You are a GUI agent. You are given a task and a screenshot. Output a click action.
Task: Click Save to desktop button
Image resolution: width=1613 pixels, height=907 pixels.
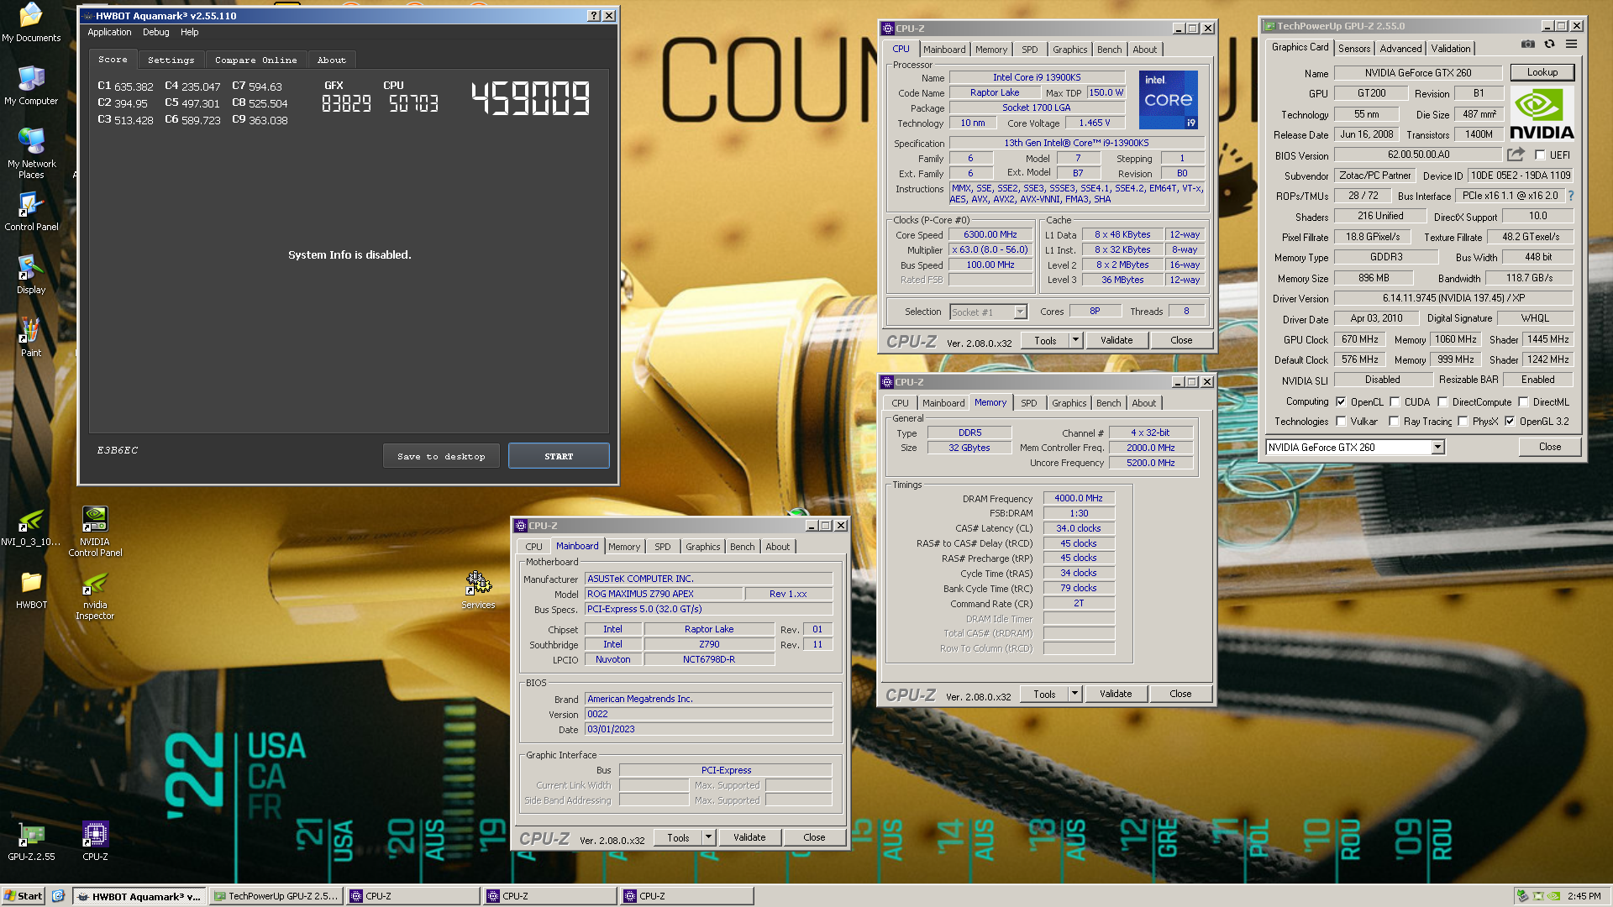pos(441,456)
